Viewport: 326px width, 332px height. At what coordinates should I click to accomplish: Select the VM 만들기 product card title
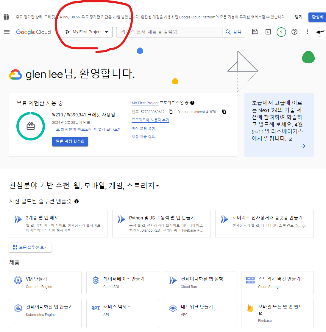coord(36,279)
